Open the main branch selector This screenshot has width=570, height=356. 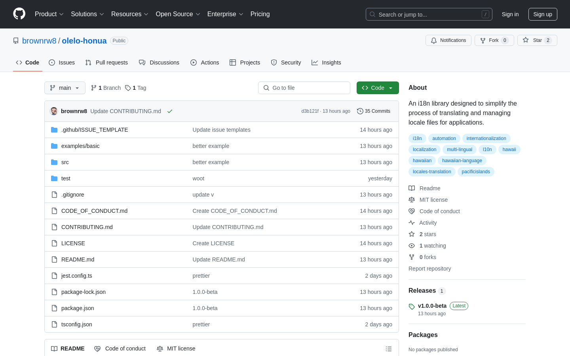(x=65, y=88)
